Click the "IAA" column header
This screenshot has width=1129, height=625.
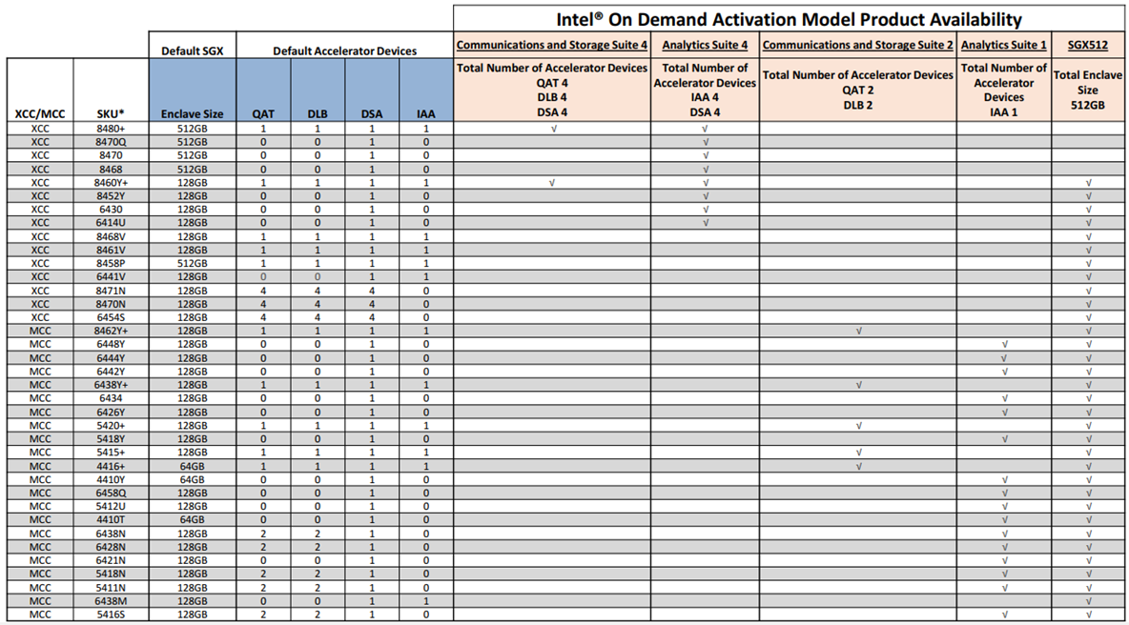425,113
